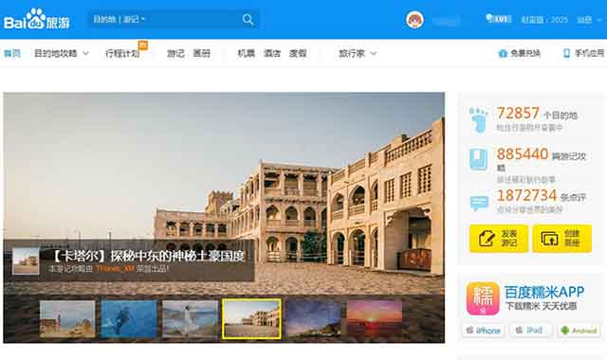Expand the 目的地攻略 dropdown menu
This screenshot has height=360, width=607.
coord(62,53)
